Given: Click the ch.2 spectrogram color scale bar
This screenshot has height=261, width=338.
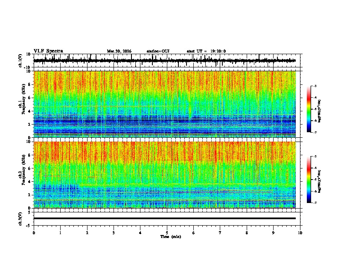Looking at the screenshot, I should coord(309,180).
